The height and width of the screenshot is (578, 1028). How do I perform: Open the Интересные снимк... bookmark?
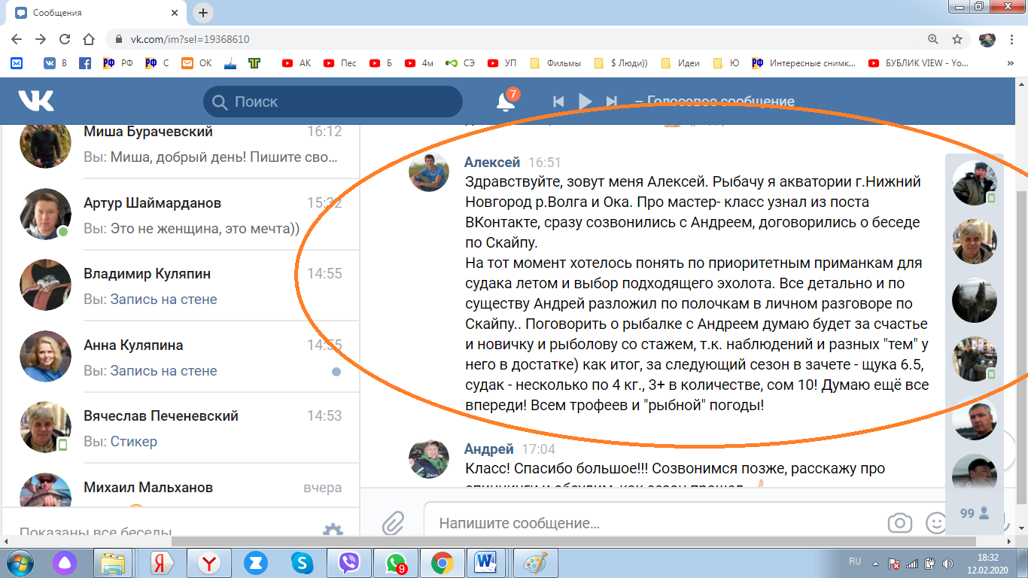point(804,63)
